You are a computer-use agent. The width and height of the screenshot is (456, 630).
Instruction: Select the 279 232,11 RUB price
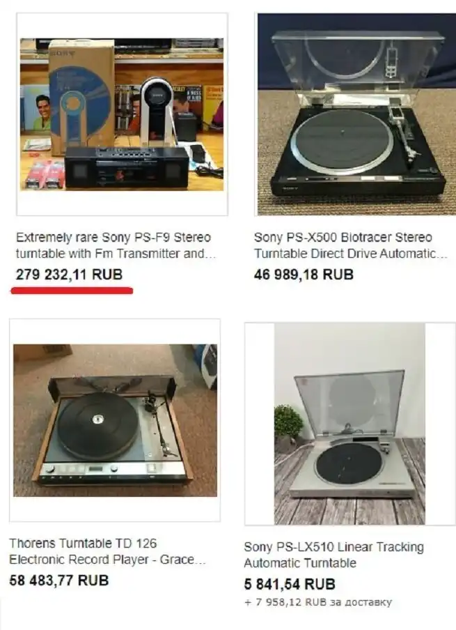point(69,275)
